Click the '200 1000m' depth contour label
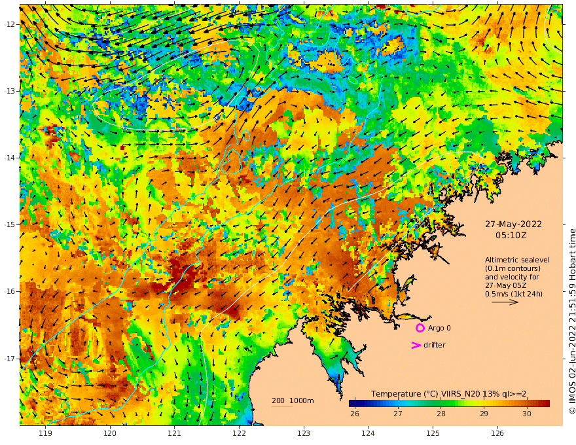Viewport: 576px width, 445px height. (x=293, y=400)
